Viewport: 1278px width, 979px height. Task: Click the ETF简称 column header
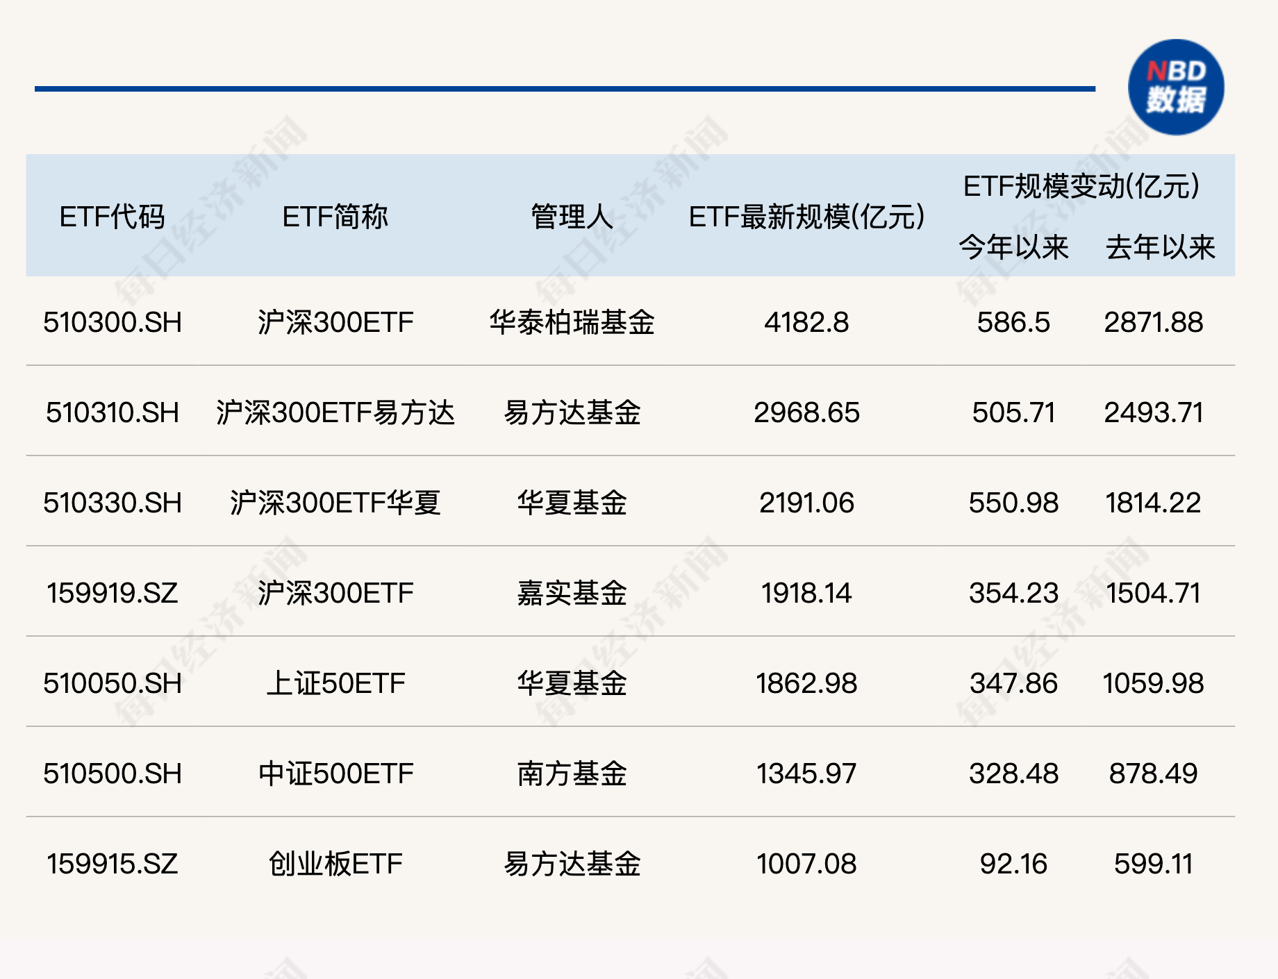coord(335,217)
